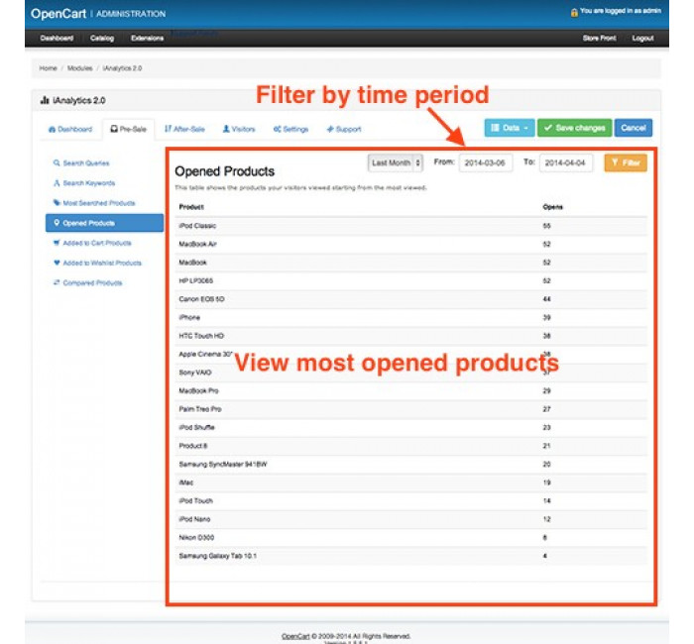
Task: Click the Product column header
Action: point(191,206)
